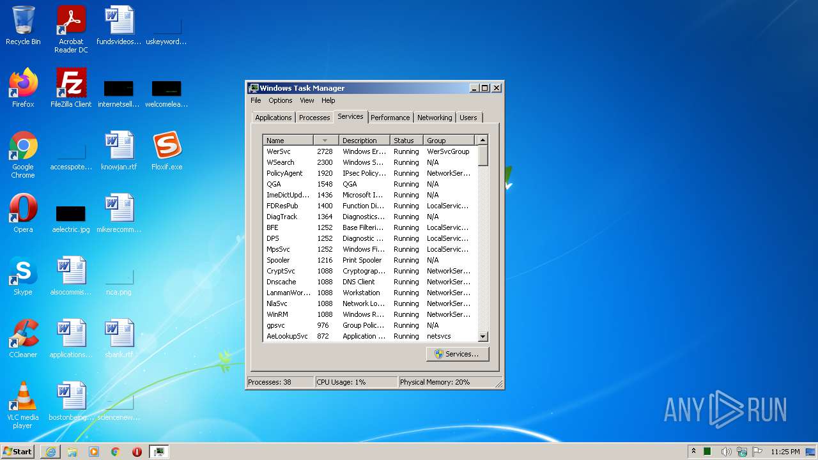818x460 pixels.
Task: Open the FileZilla Client shortcut
Action: tap(71, 88)
